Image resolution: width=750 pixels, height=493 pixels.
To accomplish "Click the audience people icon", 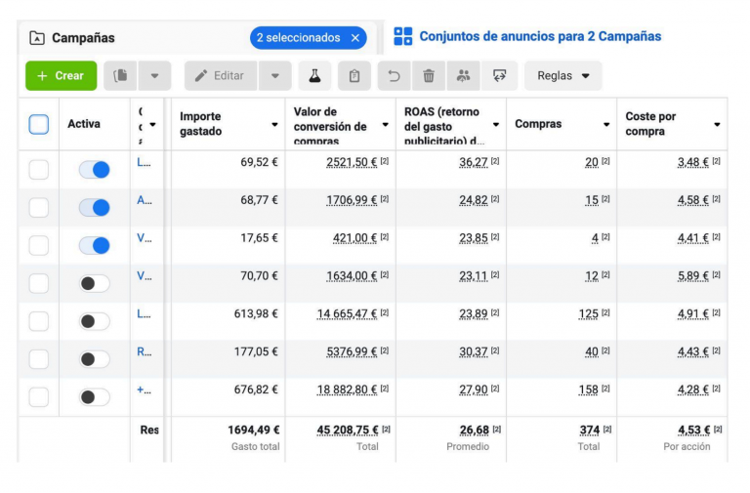I will [463, 76].
